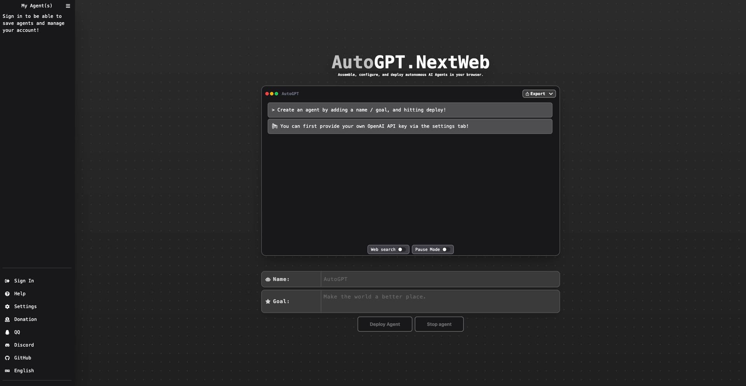
Task: Click the yellow window dot
Action: (272, 94)
